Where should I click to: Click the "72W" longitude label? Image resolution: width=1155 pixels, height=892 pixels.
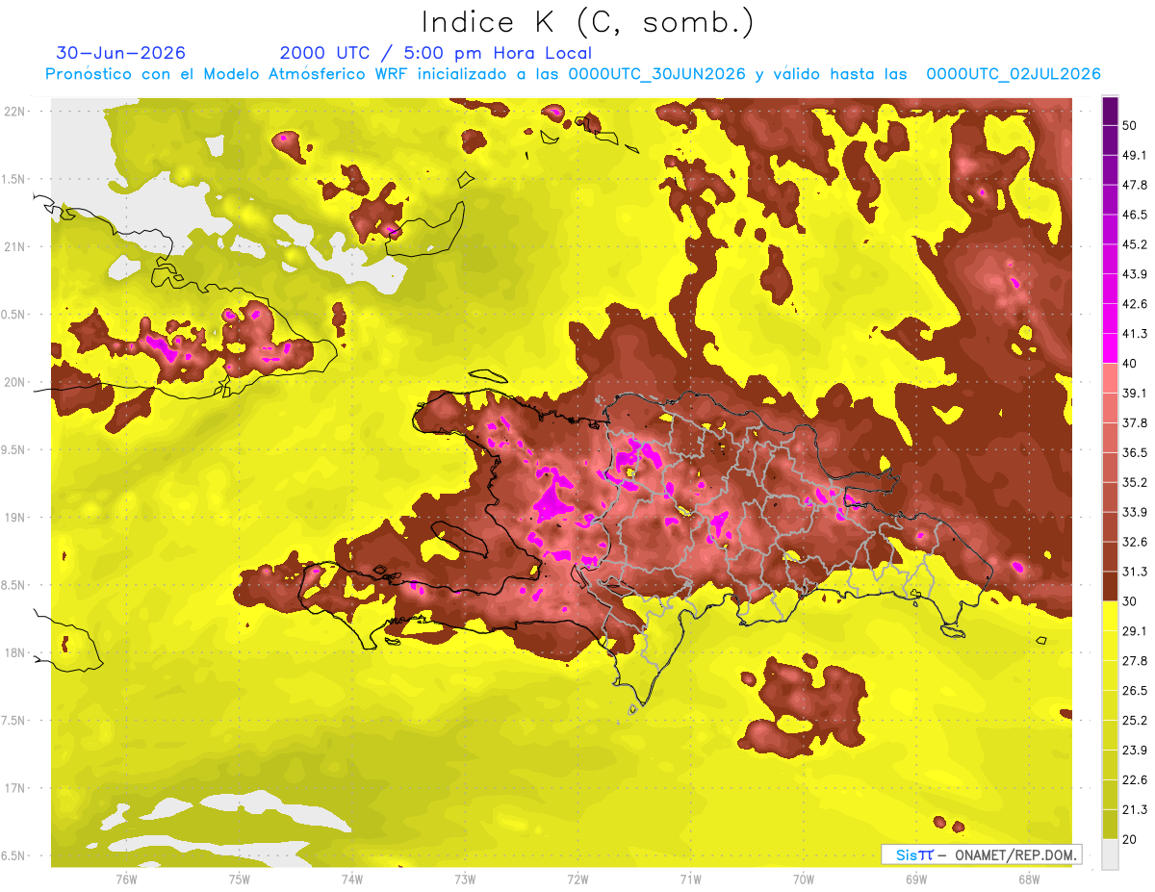click(x=577, y=879)
